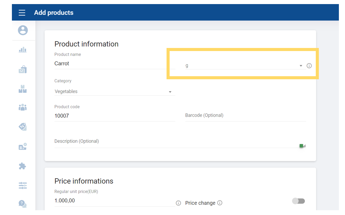This screenshot has height=215, width=345.
Task: Open the Category dropdown showing Vegetables
Action: [x=114, y=92]
